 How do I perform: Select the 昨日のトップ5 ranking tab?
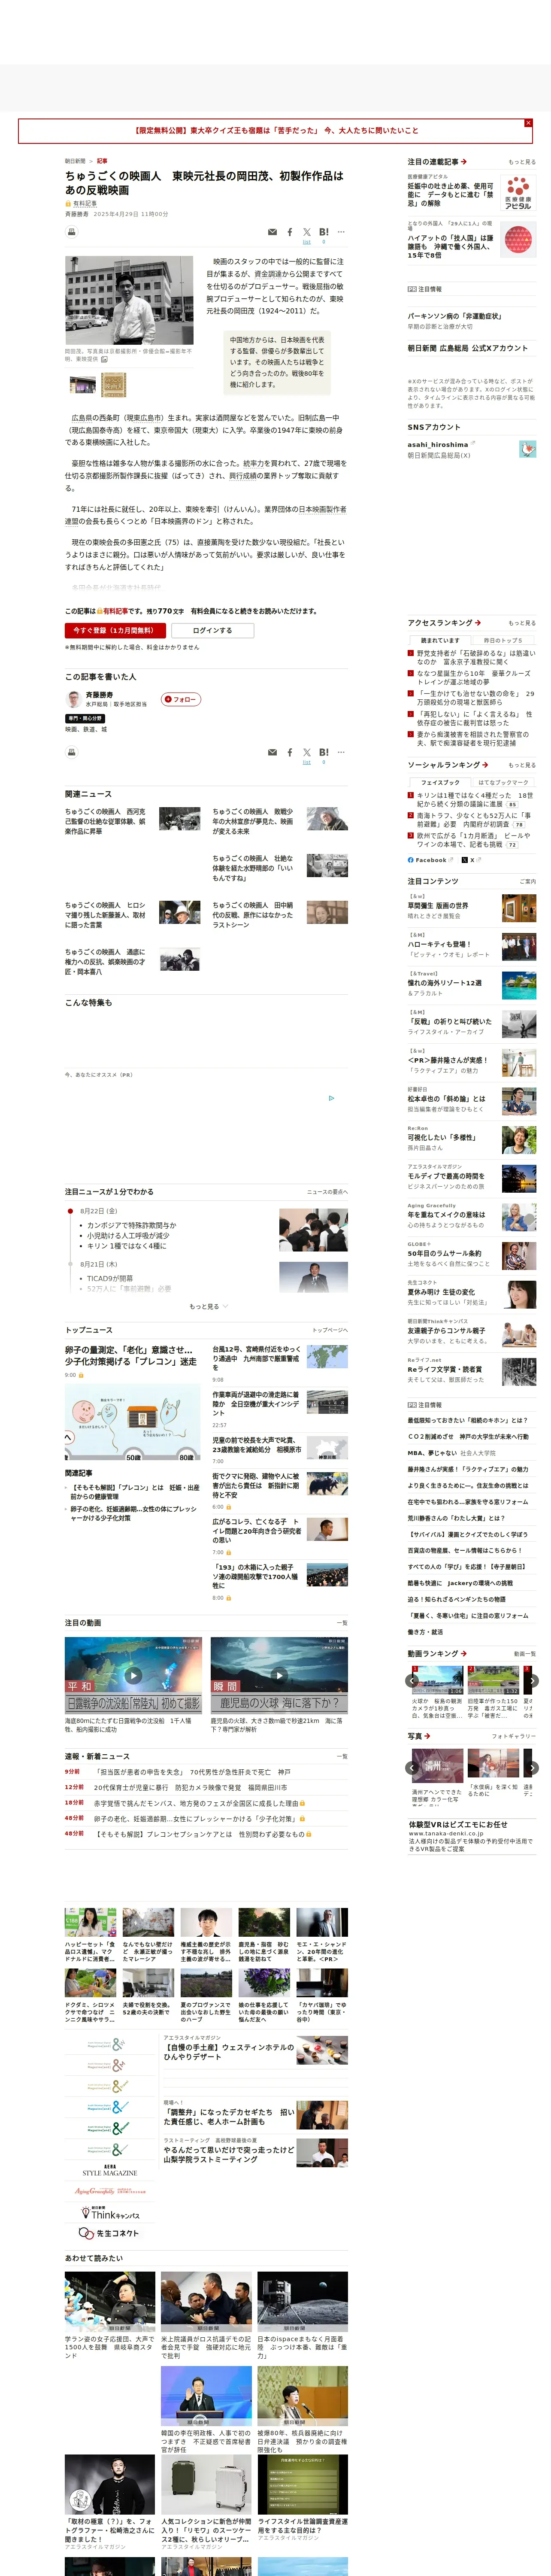(x=503, y=640)
